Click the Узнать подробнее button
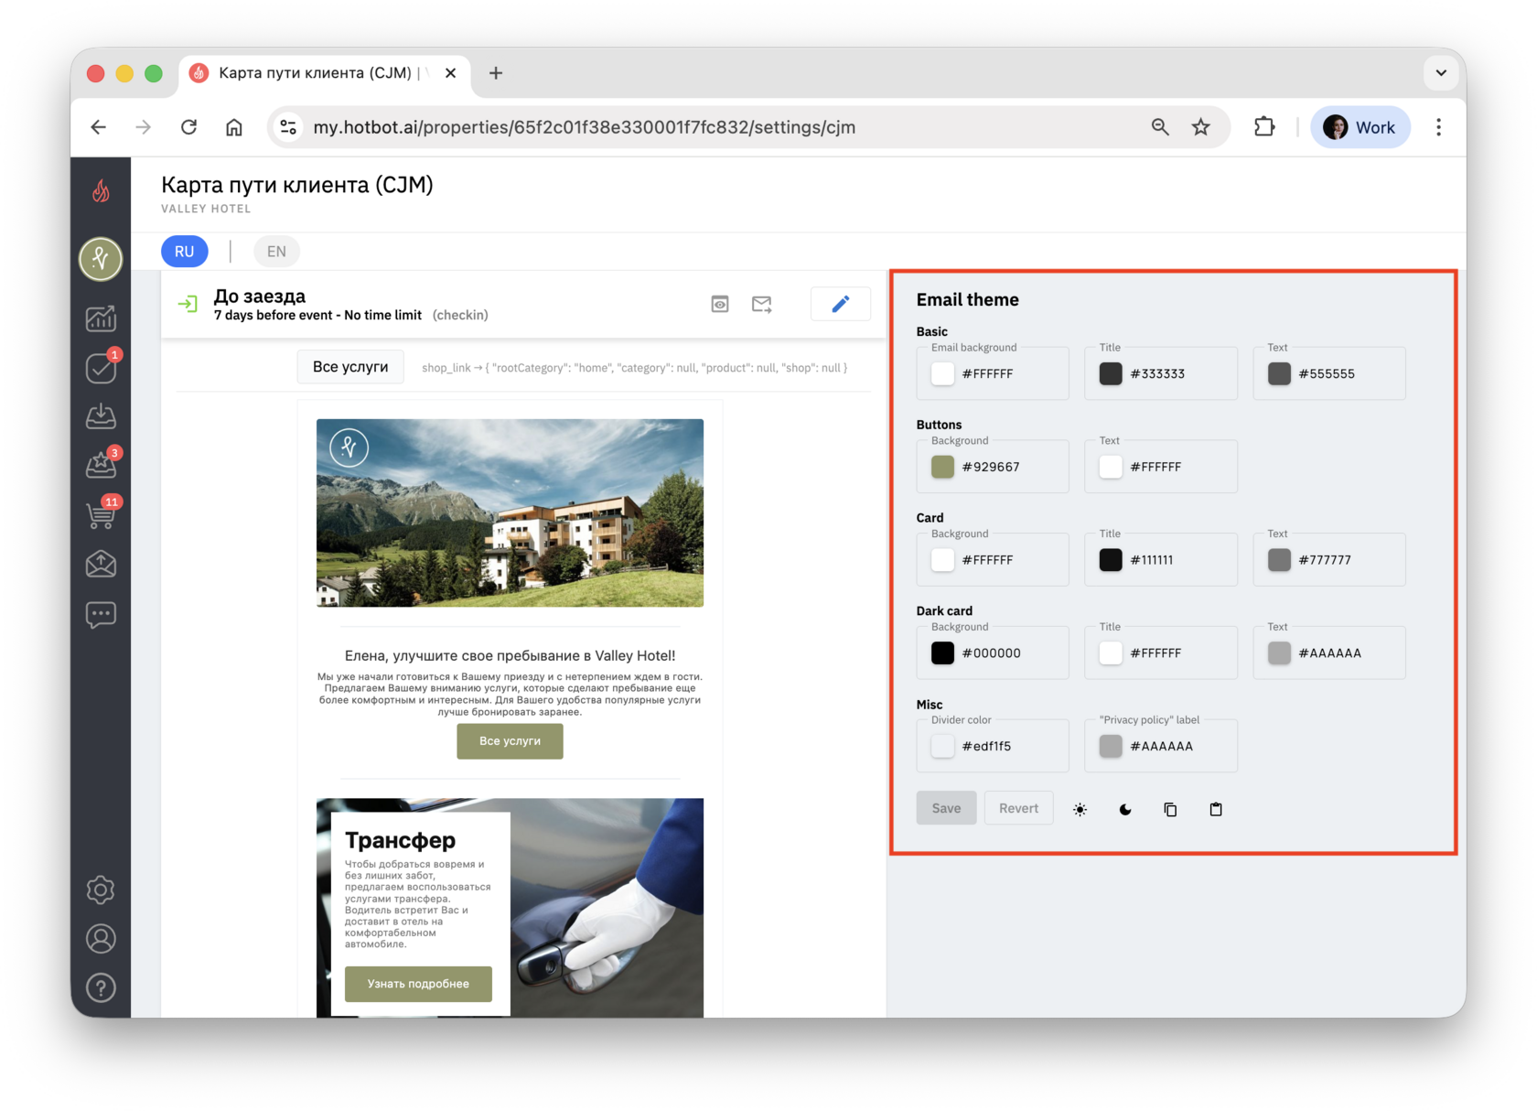1537x1111 pixels. [x=418, y=984]
